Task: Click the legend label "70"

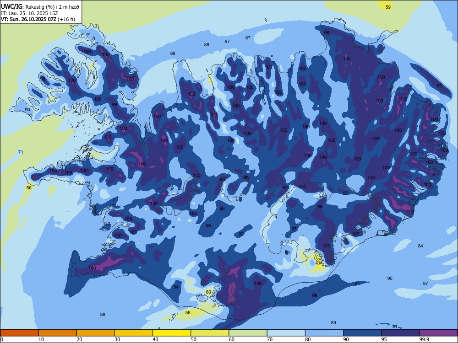Action: click(270, 339)
